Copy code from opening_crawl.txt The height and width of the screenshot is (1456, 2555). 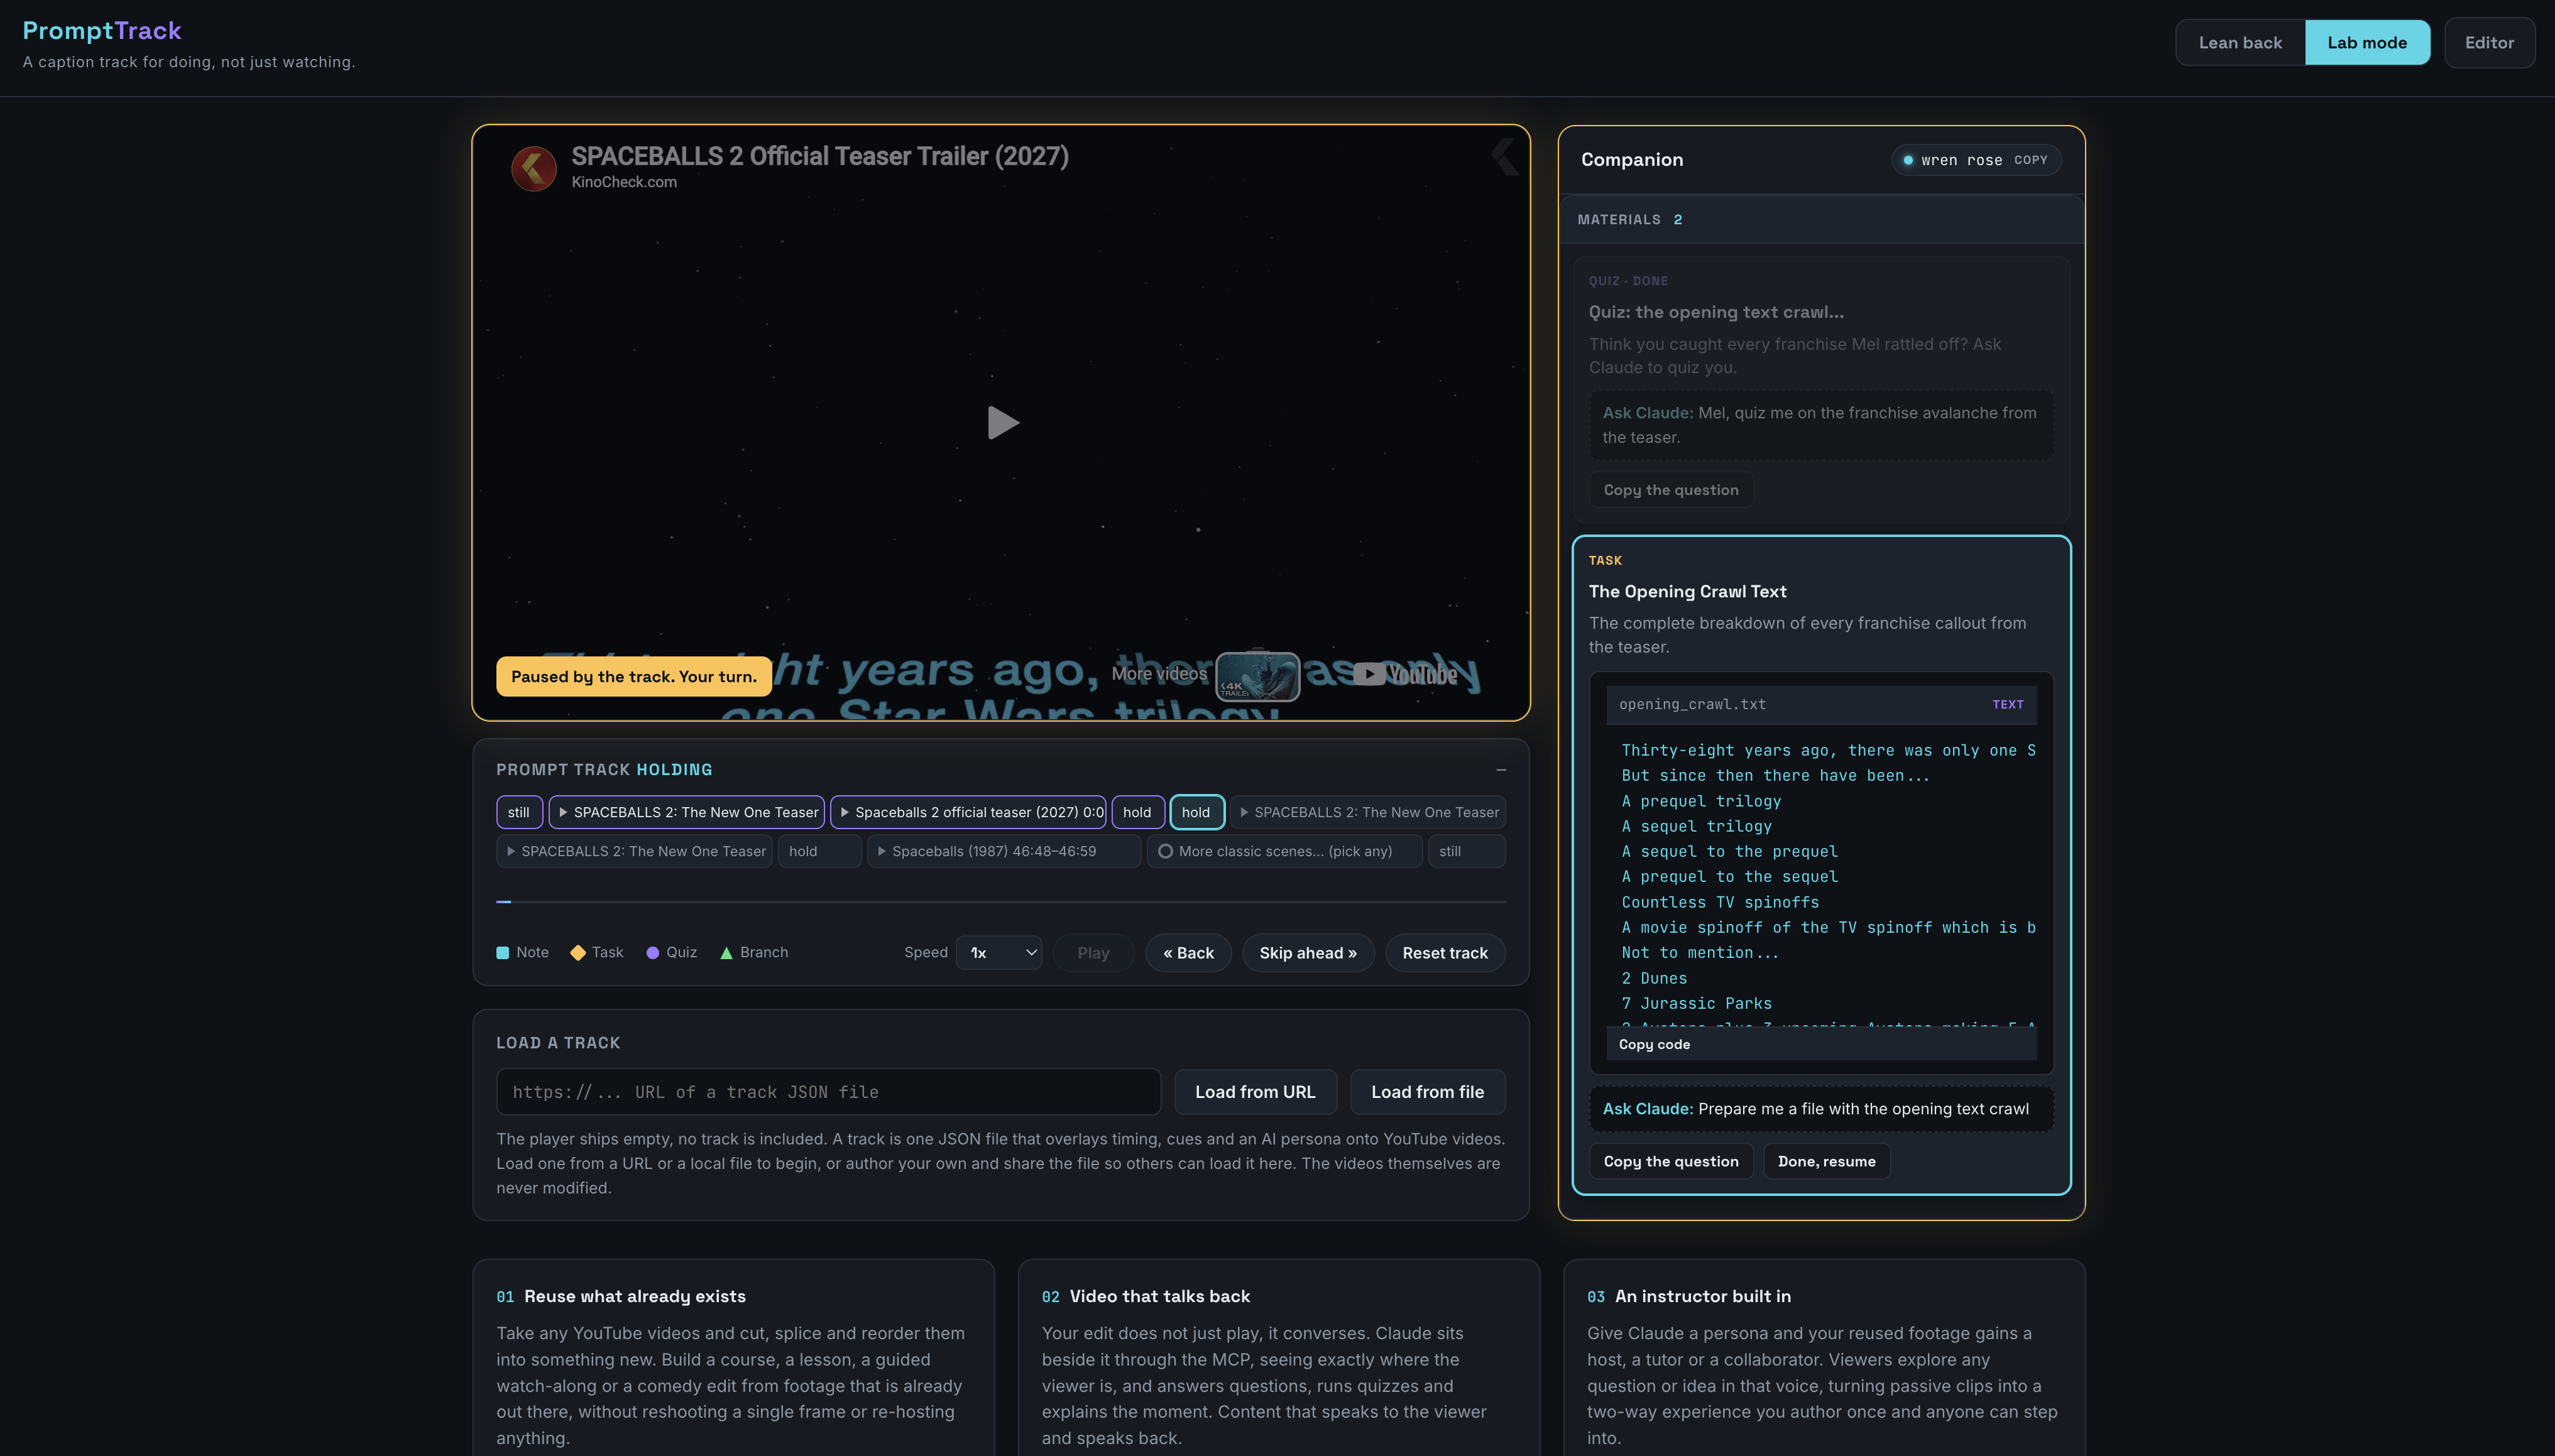(x=1654, y=1044)
